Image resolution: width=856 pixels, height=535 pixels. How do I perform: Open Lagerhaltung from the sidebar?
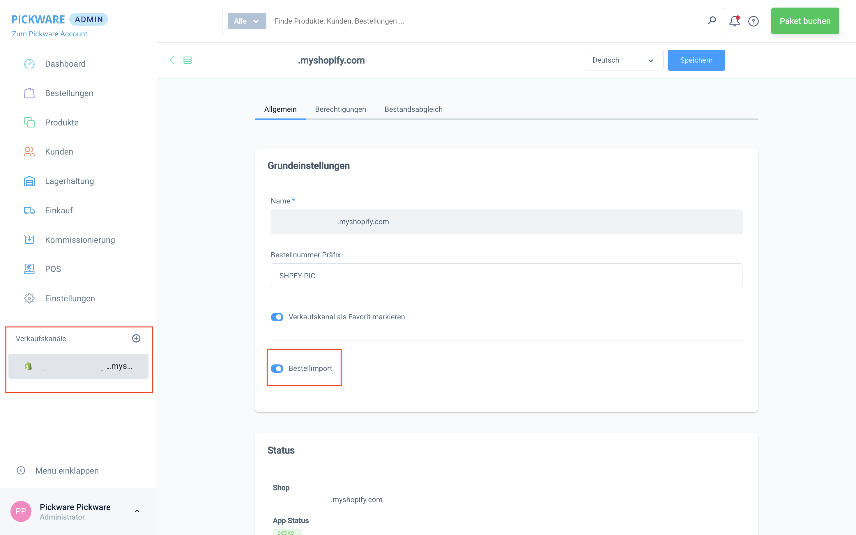point(69,181)
